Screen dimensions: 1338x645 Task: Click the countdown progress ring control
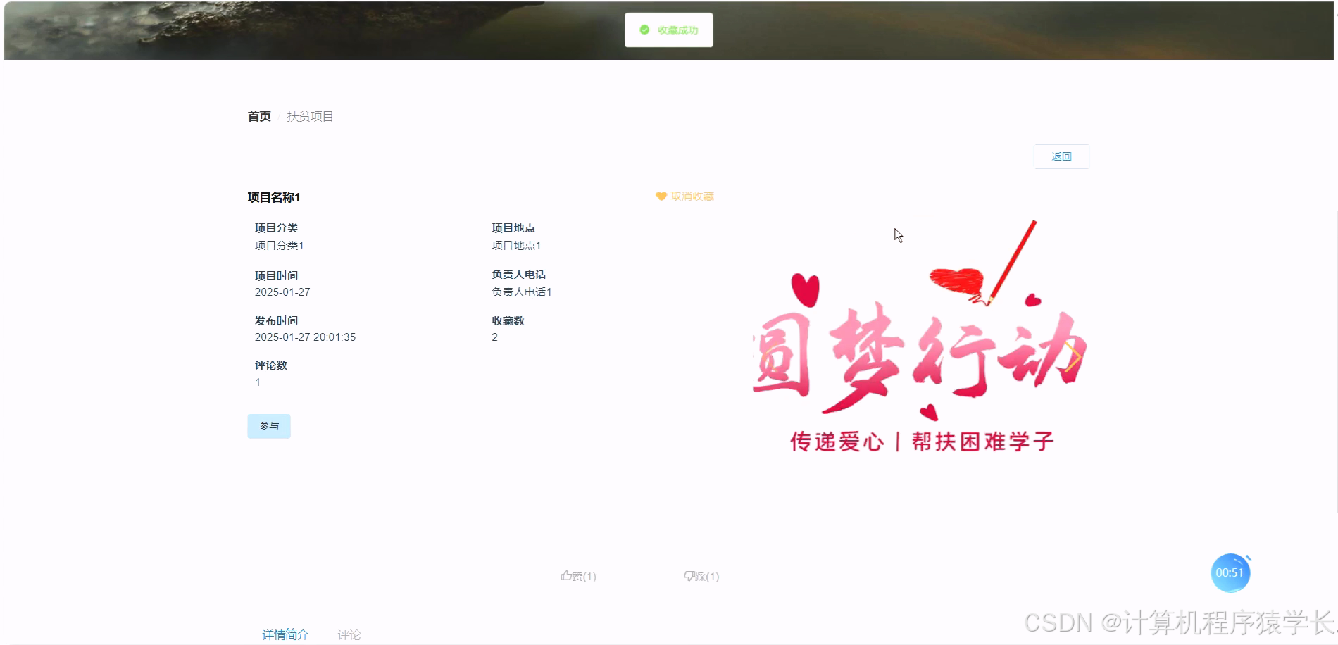click(1230, 572)
